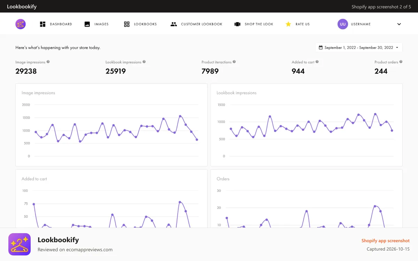Click help icon beside Product iteractions
The width and height of the screenshot is (418, 261).
tap(234, 62)
